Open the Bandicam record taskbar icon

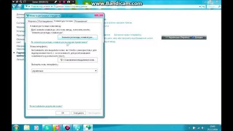coord(67,128)
